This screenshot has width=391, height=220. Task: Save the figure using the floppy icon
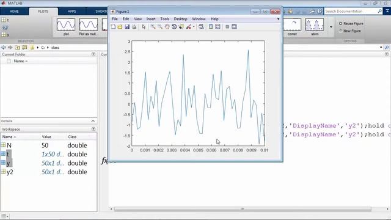(x=127, y=27)
